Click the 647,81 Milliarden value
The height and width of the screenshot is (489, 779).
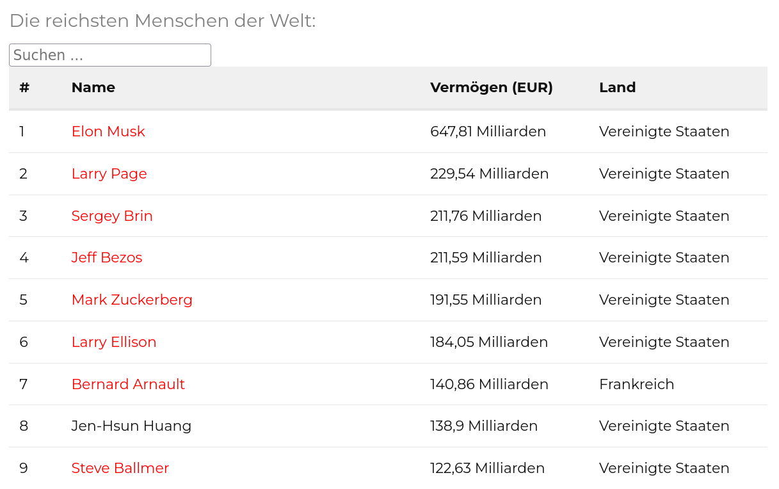(488, 131)
